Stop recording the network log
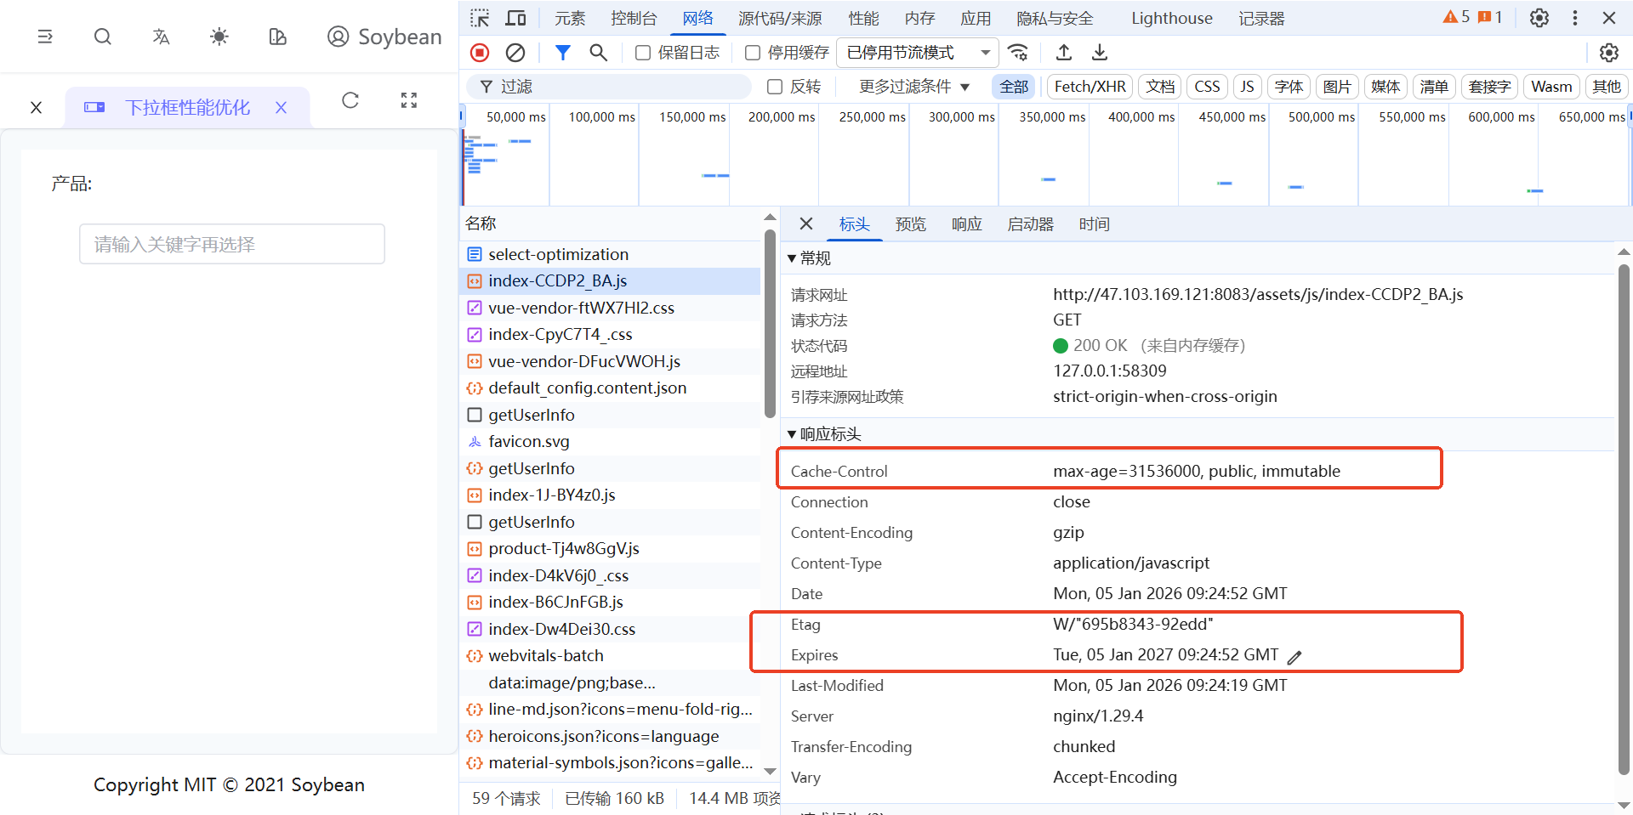 pos(479,53)
